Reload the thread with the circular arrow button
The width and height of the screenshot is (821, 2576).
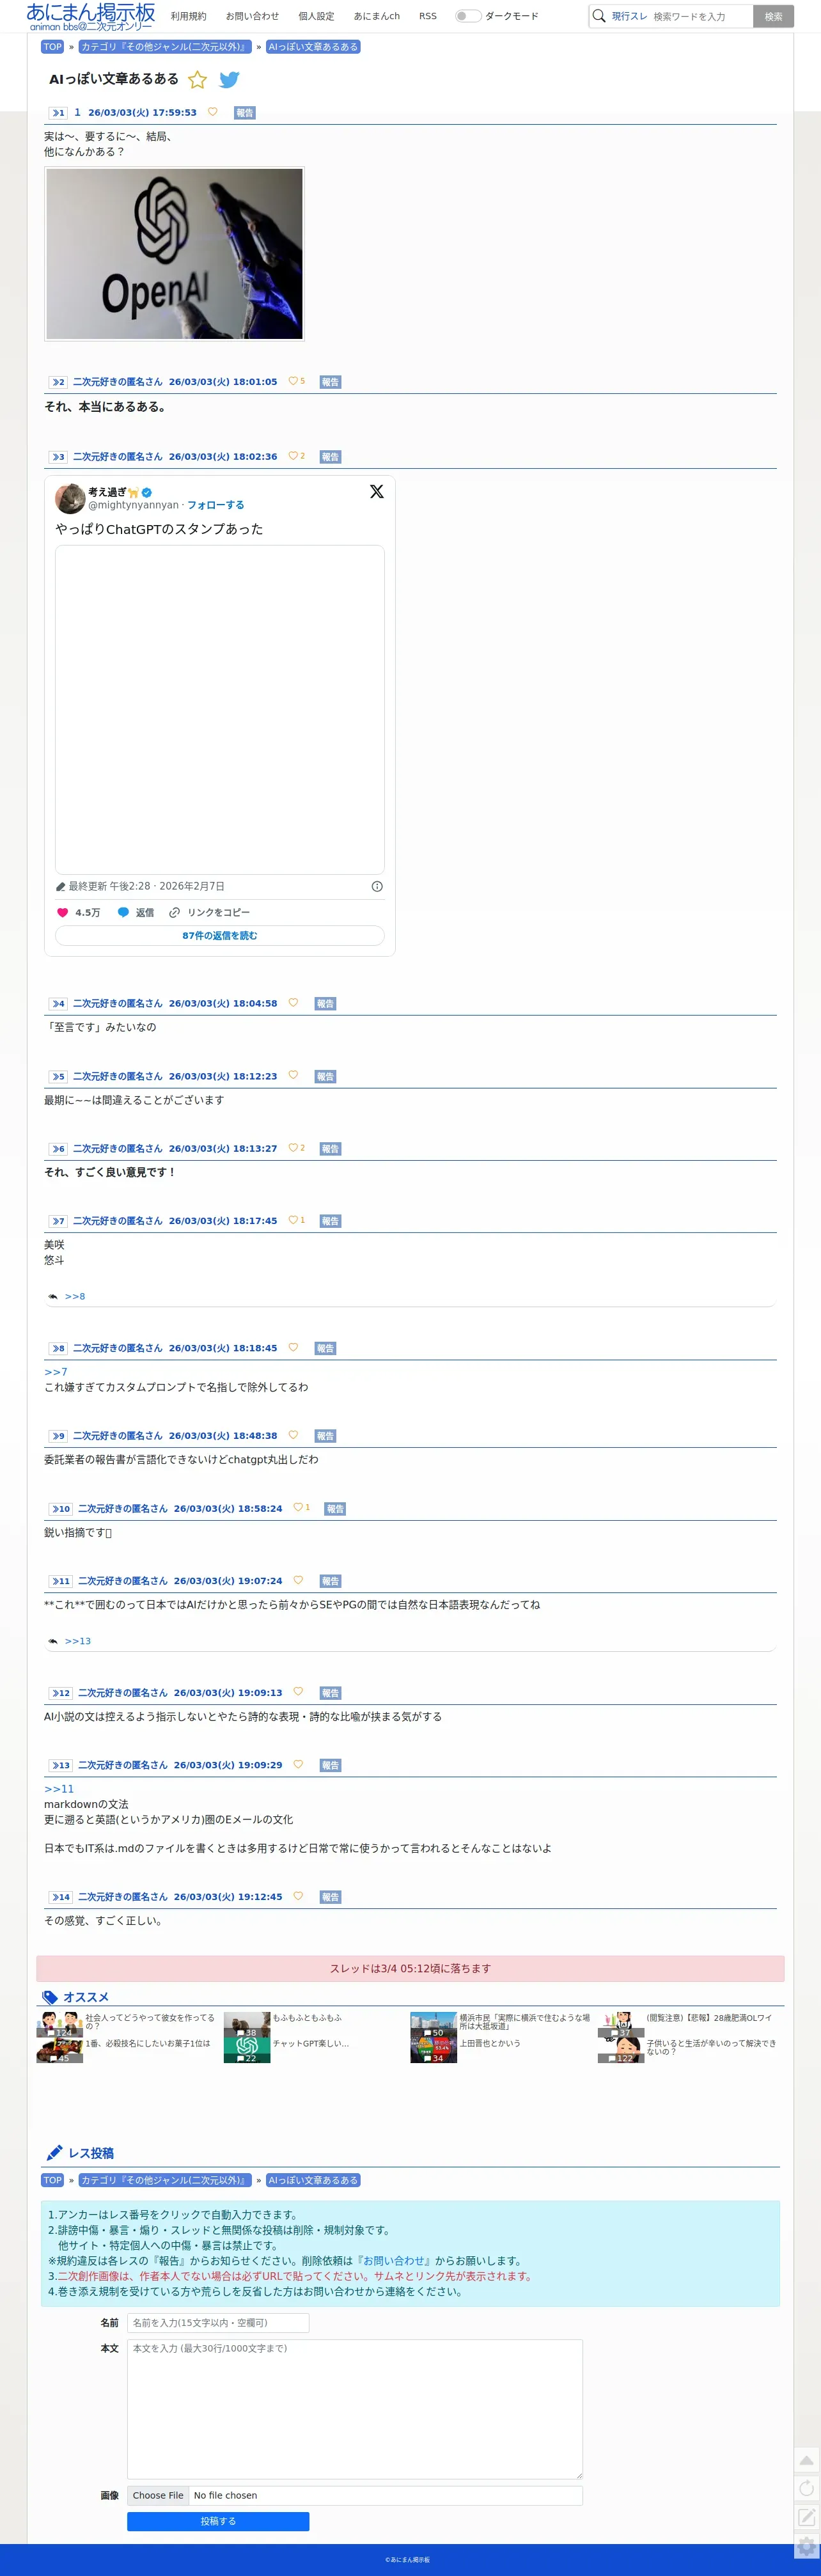coord(806,2489)
